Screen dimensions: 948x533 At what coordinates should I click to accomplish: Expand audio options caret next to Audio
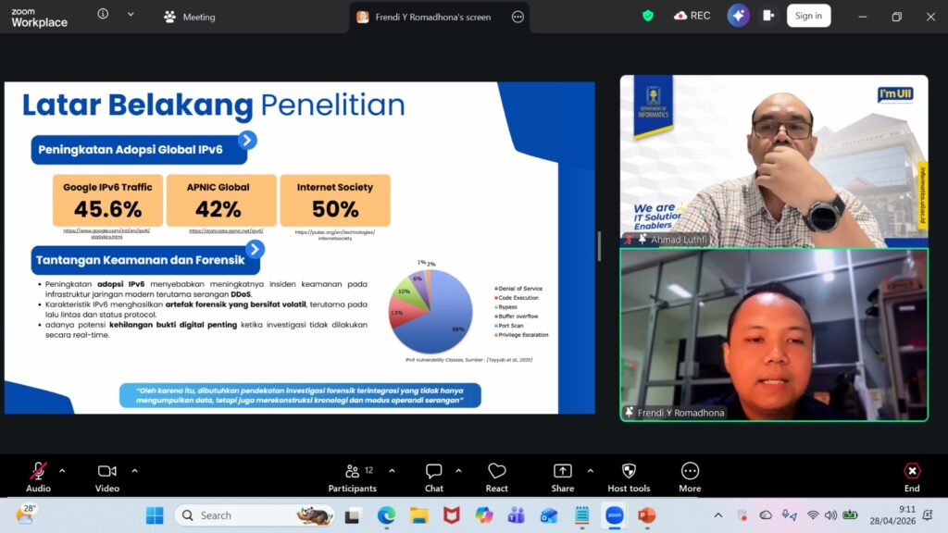[x=62, y=470]
